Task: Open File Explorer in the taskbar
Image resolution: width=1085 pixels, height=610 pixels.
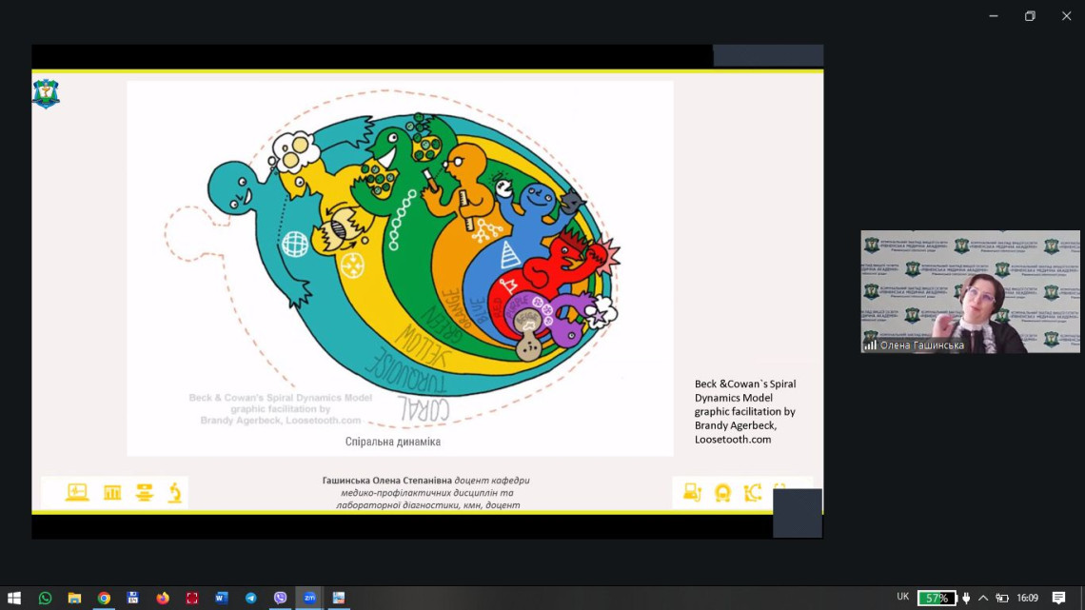Action: pos(74,599)
